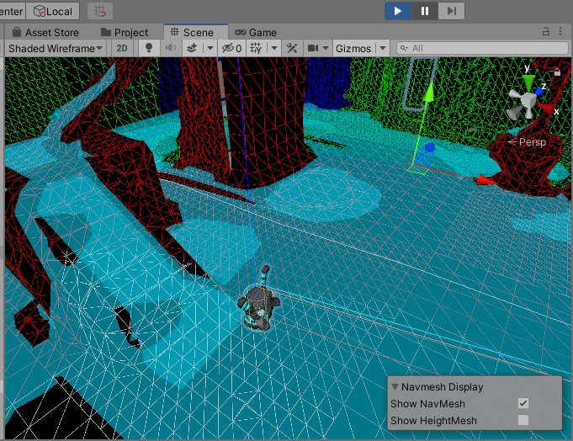573x441 pixels.
Task: Click the component tools wrench icon
Action: [x=292, y=48]
